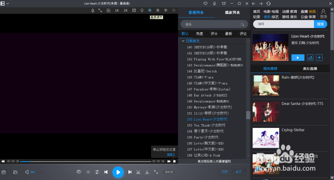Go back in the box browser
The width and height of the screenshot is (334, 180).
(254, 4)
